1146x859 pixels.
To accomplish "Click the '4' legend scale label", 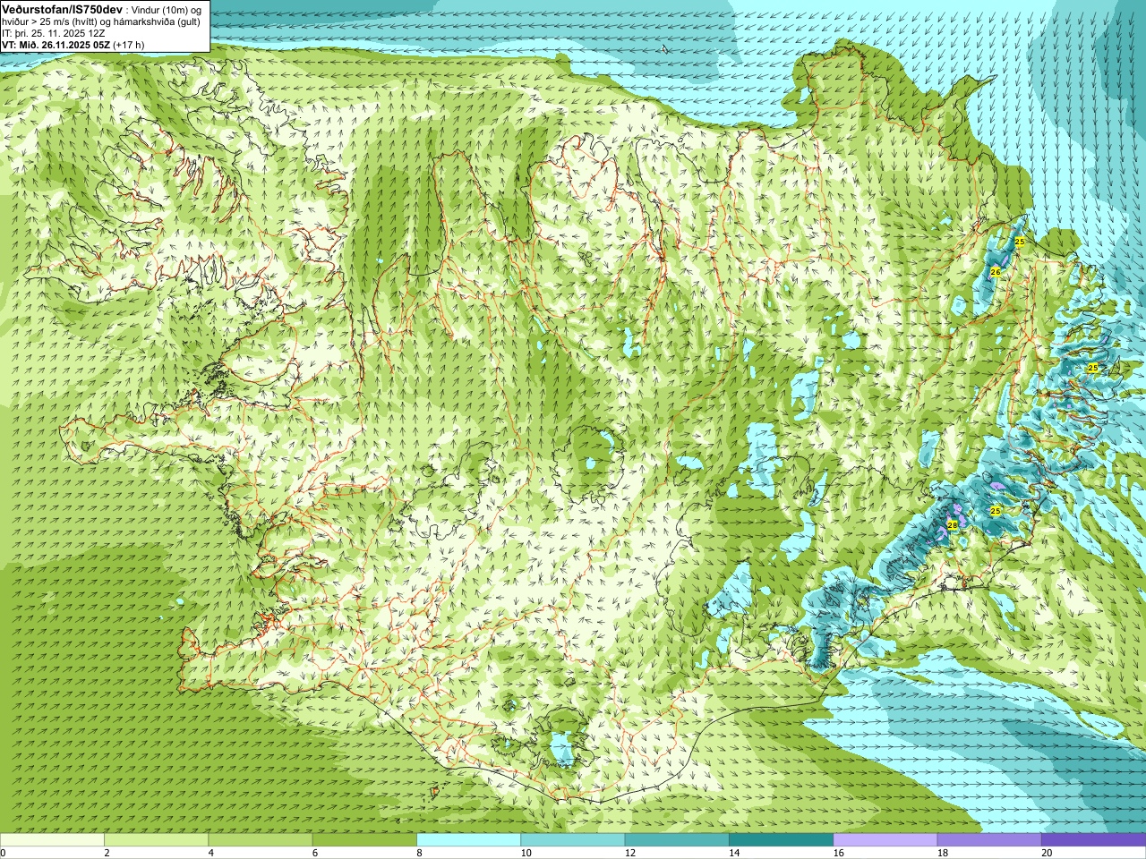I will [x=210, y=853].
